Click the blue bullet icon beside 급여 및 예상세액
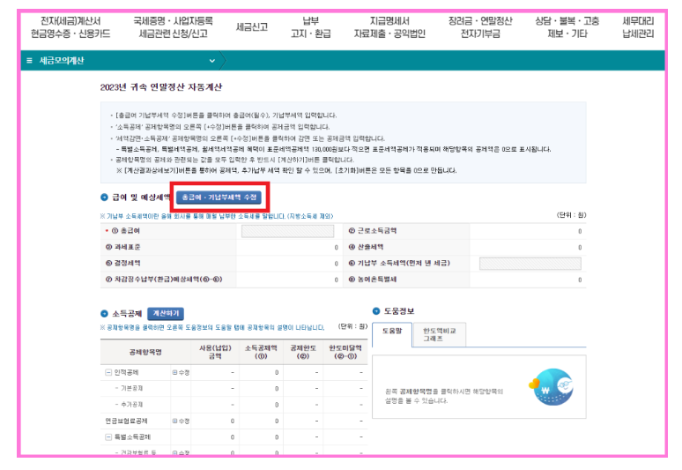 click(x=104, y=198)
